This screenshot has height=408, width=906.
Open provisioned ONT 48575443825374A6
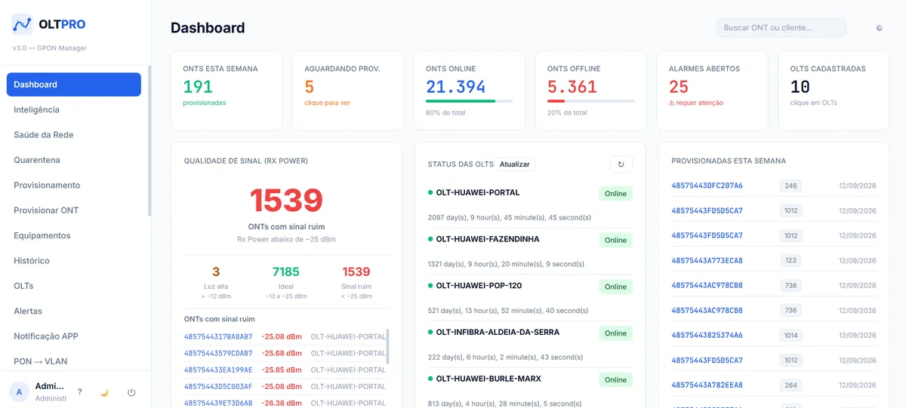[x=707, y=335]
